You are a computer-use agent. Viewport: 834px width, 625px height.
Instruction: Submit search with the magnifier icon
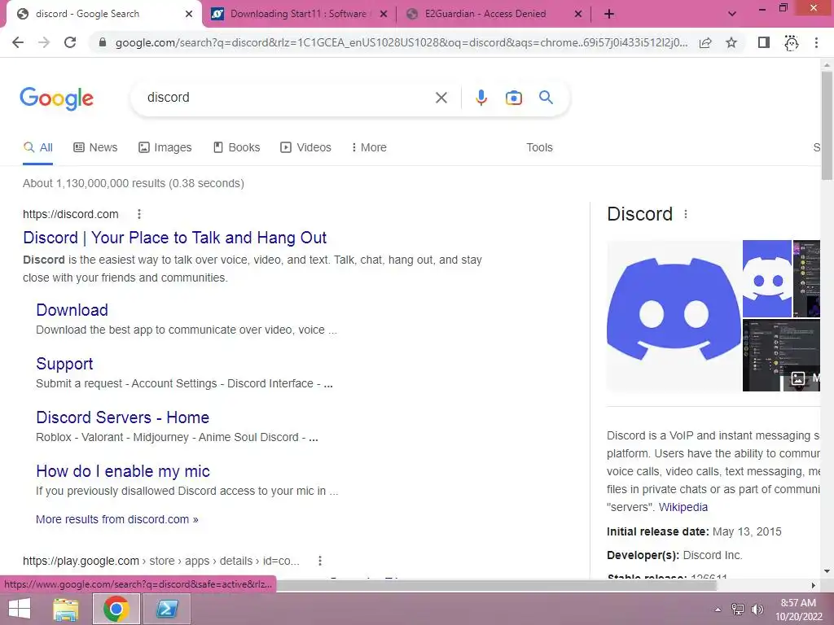(x=546, y=98)
